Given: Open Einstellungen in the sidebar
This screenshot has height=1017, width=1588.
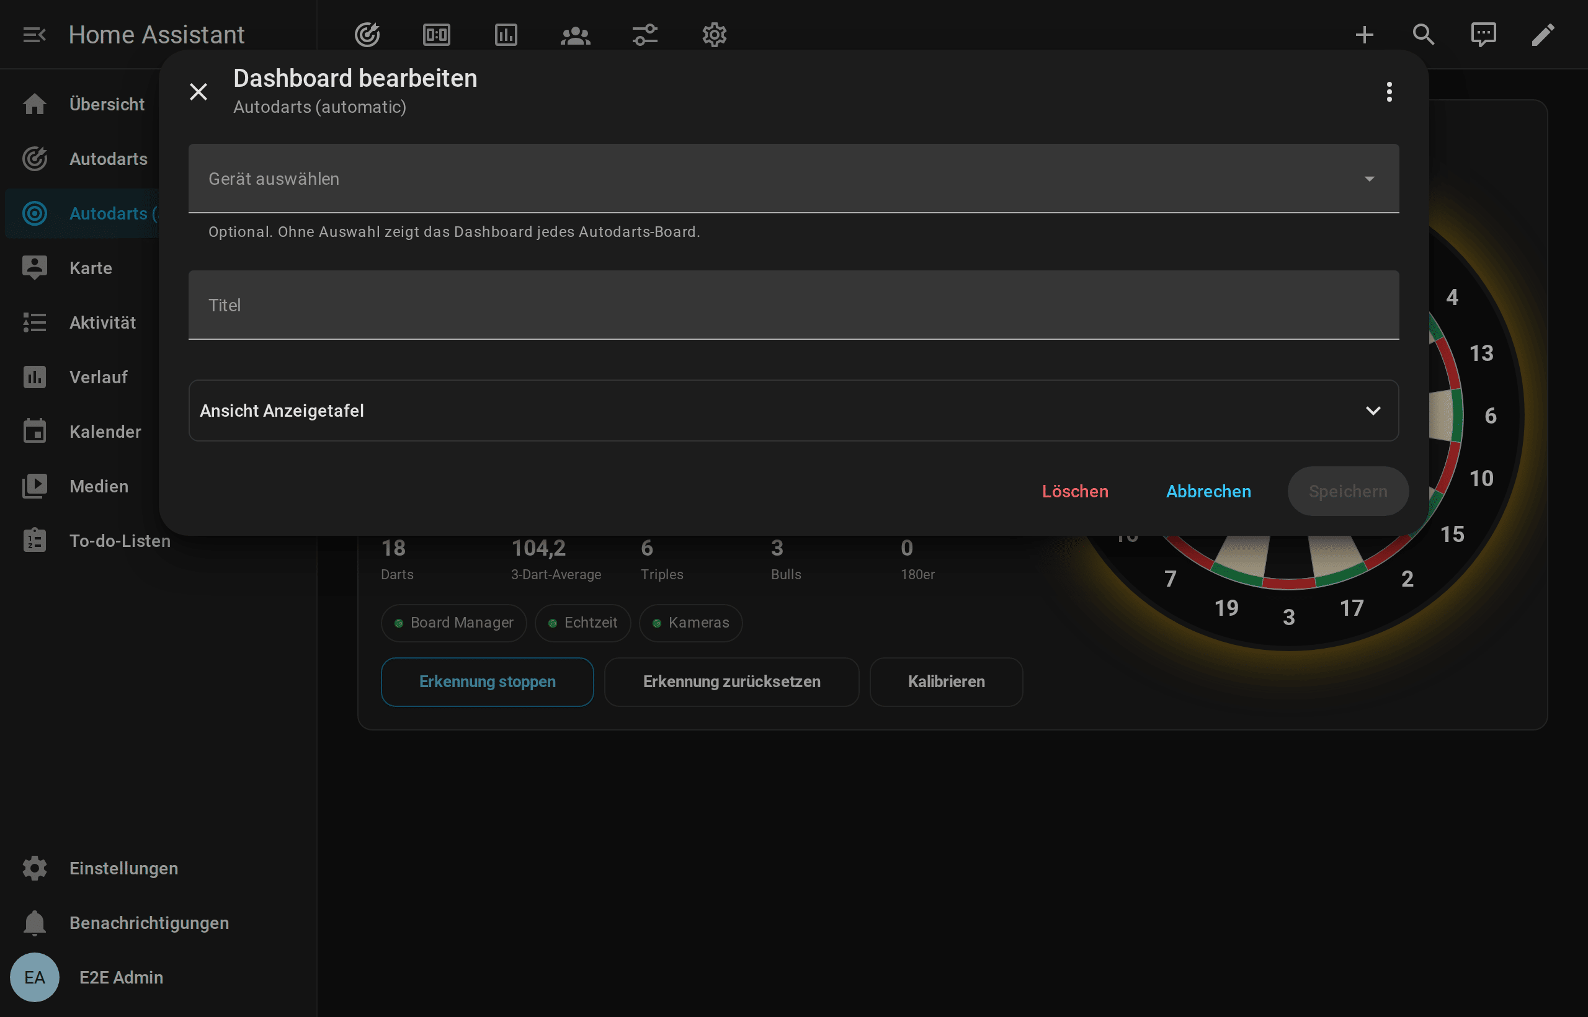Looking at the screenshot, I should coord(159,868).
